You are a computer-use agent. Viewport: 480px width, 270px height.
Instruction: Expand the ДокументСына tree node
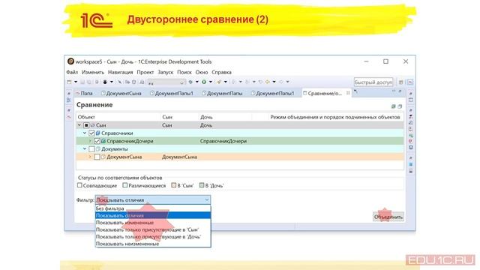90,157
